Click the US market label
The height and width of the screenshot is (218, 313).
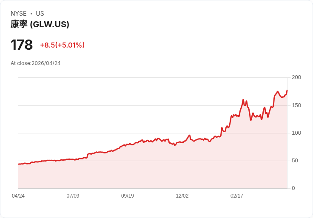40,14
